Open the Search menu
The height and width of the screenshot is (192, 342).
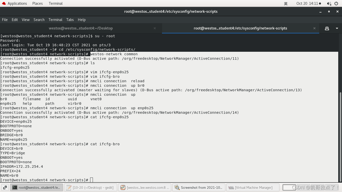pos(39,20)
